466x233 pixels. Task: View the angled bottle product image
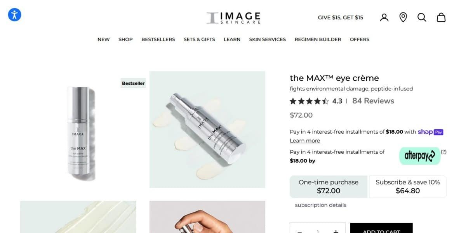(x=207, y=129)
